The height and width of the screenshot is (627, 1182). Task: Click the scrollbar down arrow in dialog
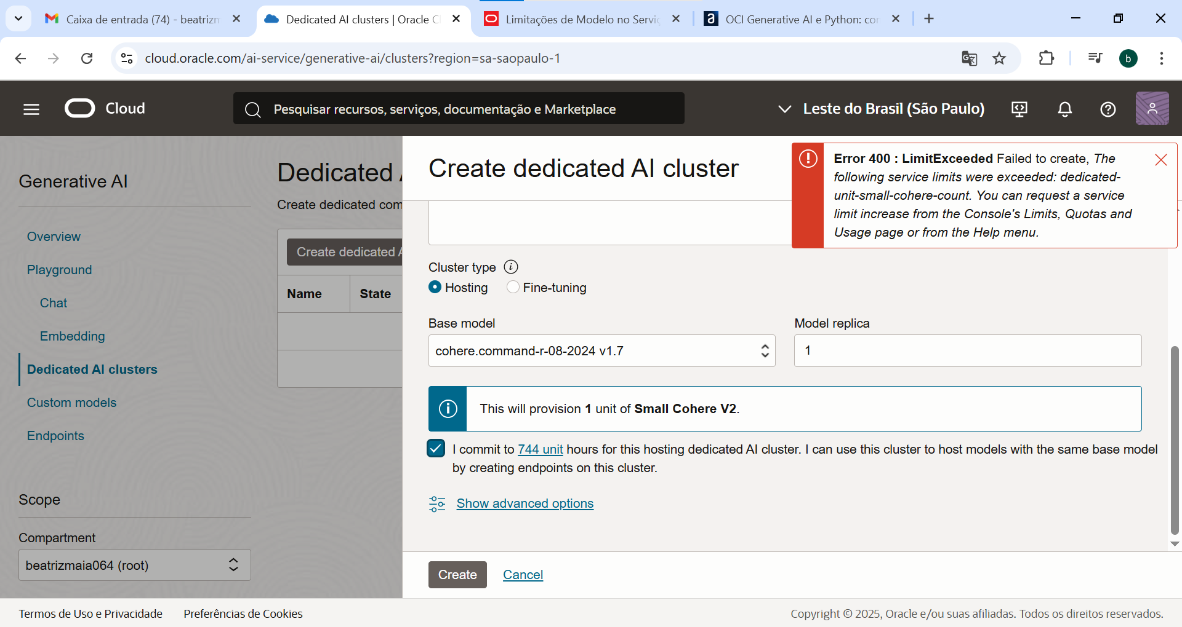point(1175,544)
